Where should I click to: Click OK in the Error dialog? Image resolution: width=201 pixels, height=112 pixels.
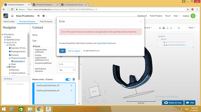pyautogui.click(x=62, y=51)
